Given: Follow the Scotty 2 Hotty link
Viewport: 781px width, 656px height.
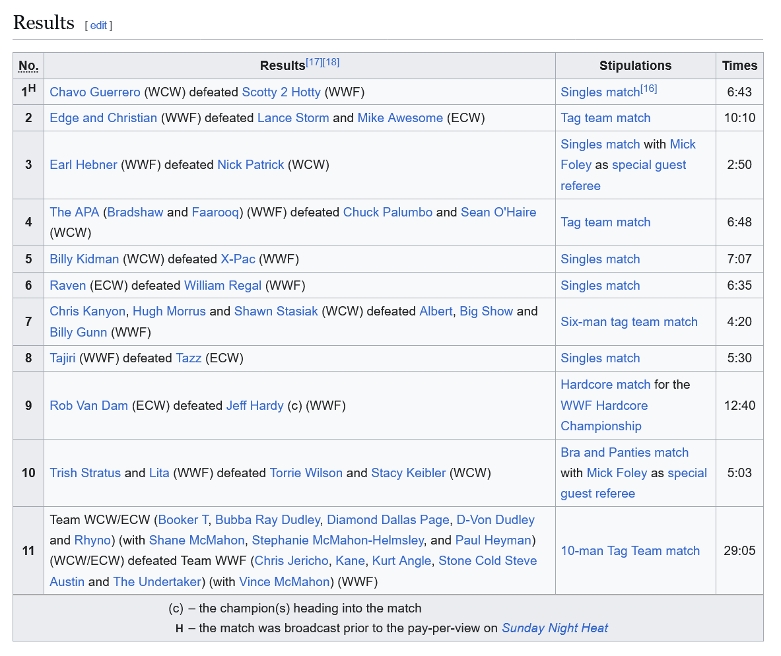Looking at the screenshot, I should pos(281,92).
